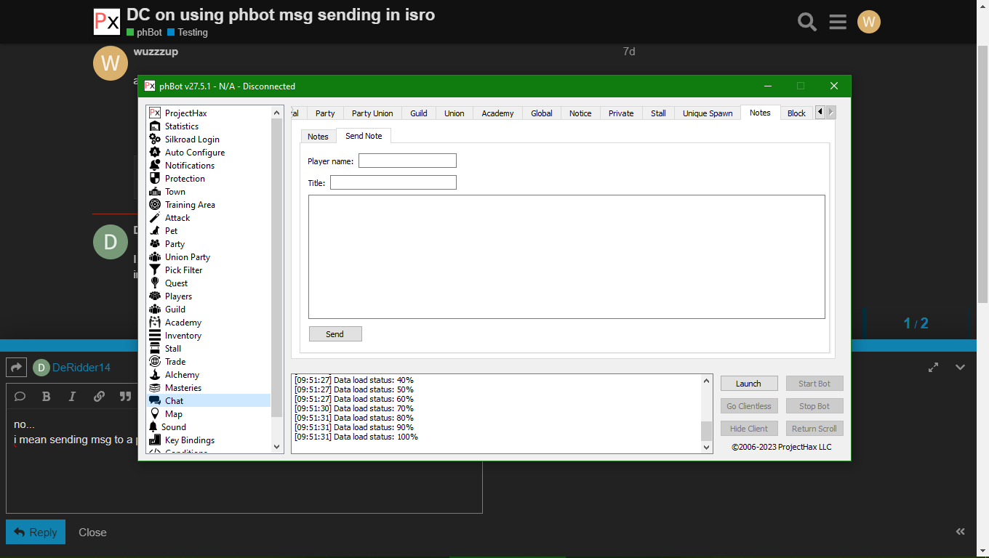Select Training Area in sidebar list
Screen dimensions: 989x558
(190, 205)
